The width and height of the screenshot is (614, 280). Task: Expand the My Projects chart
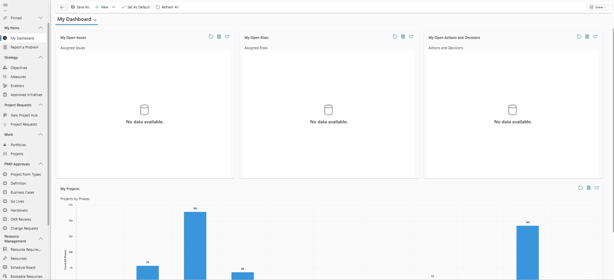[597, 188]
